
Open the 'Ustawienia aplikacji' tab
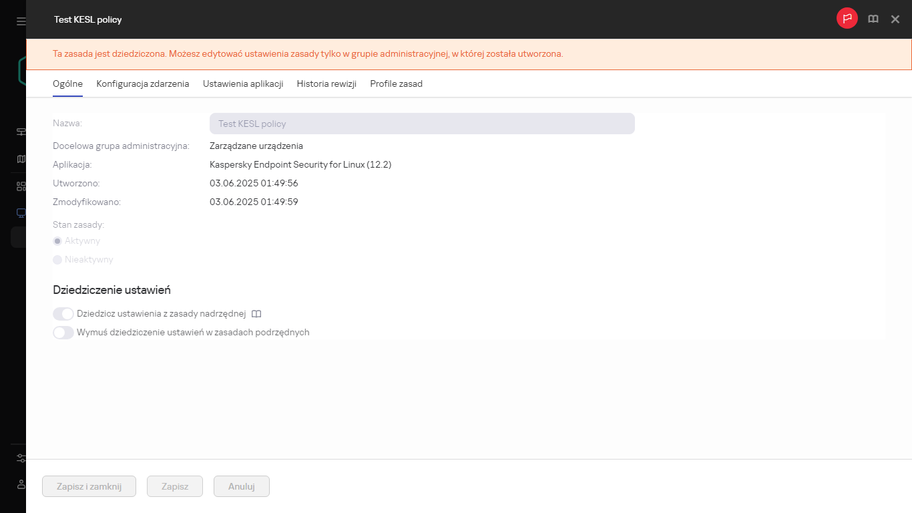(243, 84)
